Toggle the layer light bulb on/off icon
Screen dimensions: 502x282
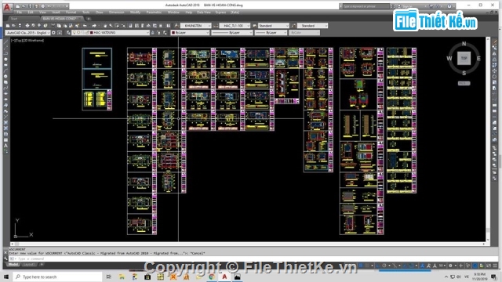[x=75, y=33]
